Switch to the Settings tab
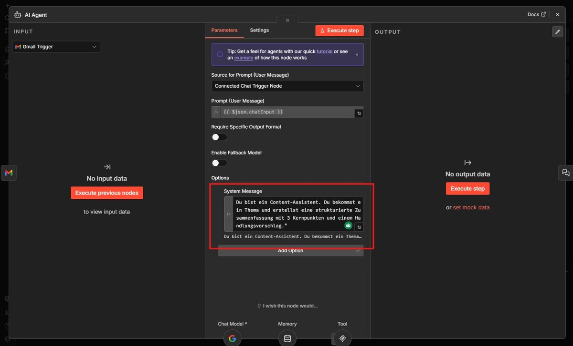573x346 pixels. pyautogui.click(x=259, y=30)
